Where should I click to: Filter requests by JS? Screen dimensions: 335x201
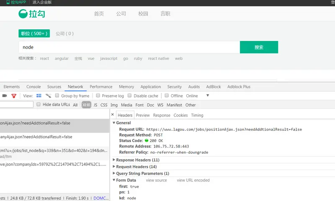point(95,105)
